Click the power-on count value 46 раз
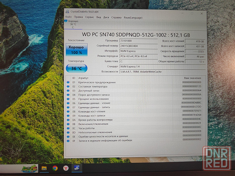Image resolution: width=235 pixels, height=176 pixels. 195,56
